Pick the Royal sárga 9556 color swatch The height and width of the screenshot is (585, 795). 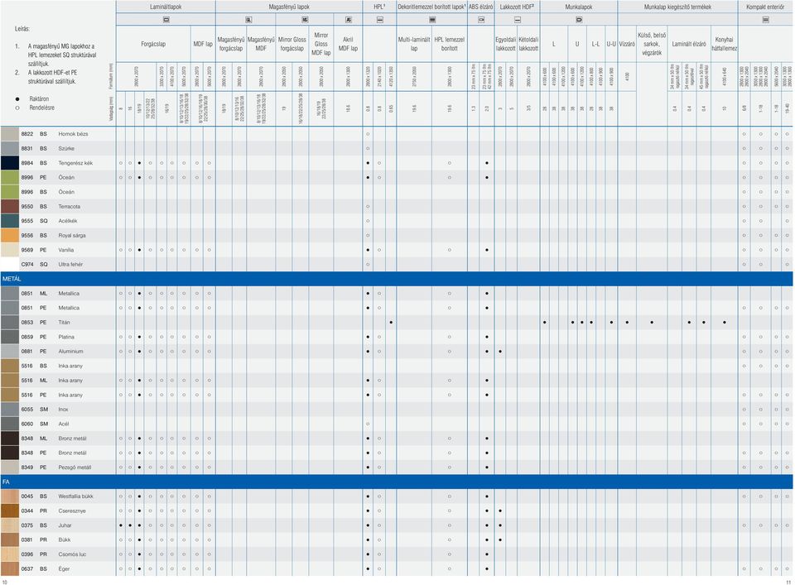click(10, 236)
